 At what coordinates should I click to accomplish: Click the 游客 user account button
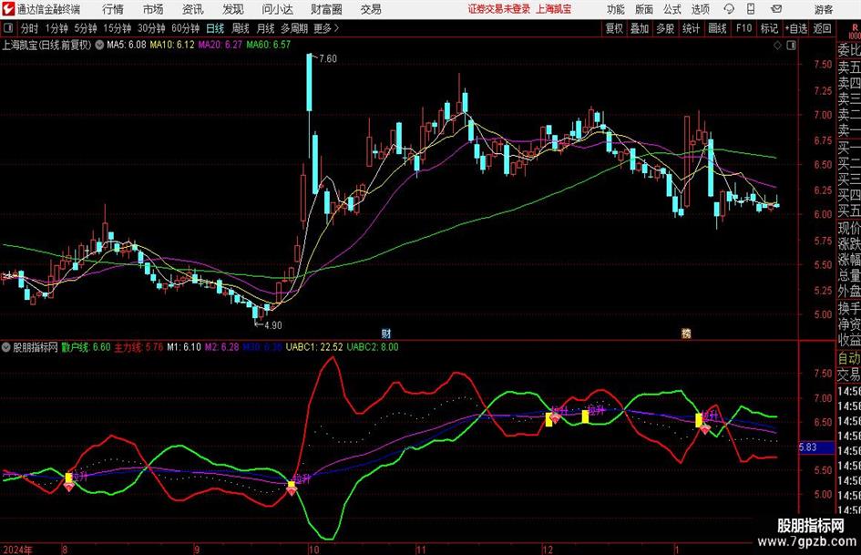(x=824, y=9)
